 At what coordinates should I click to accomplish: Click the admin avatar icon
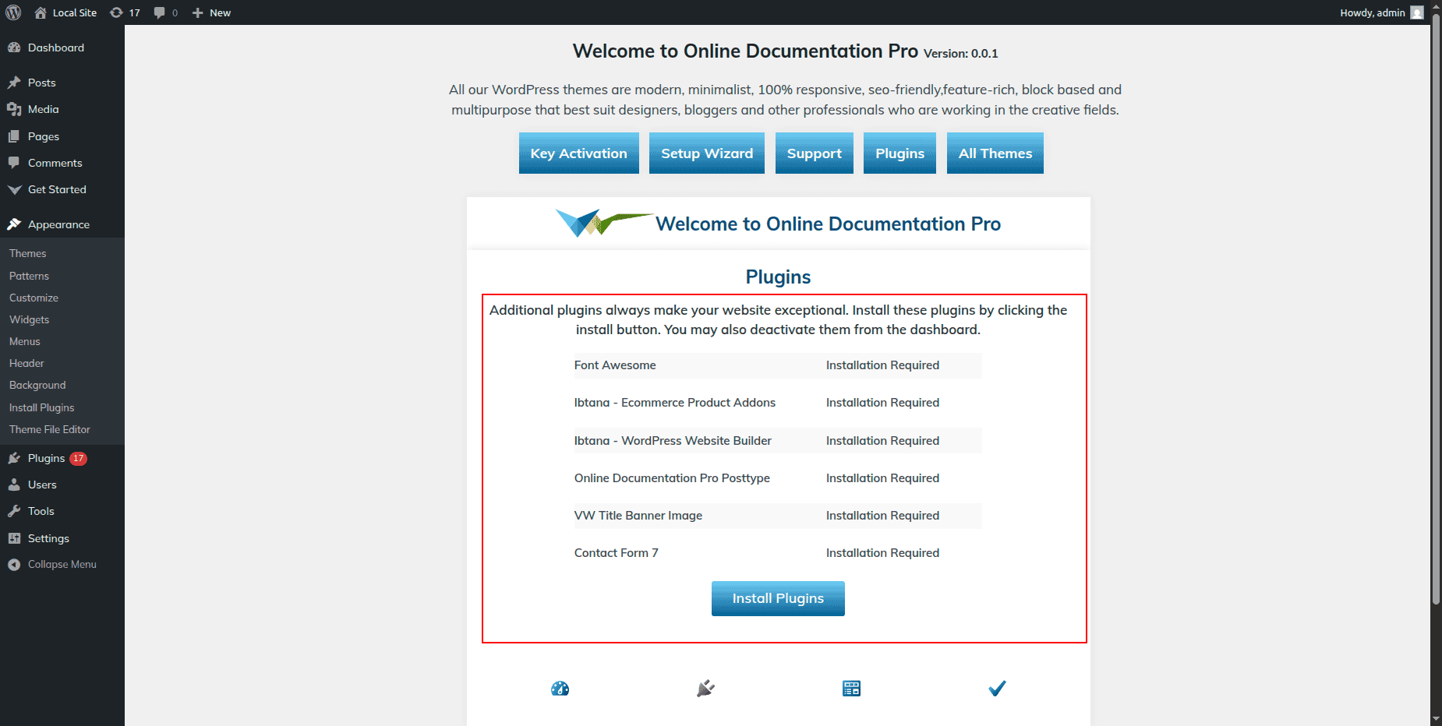tap(1417, 12)
